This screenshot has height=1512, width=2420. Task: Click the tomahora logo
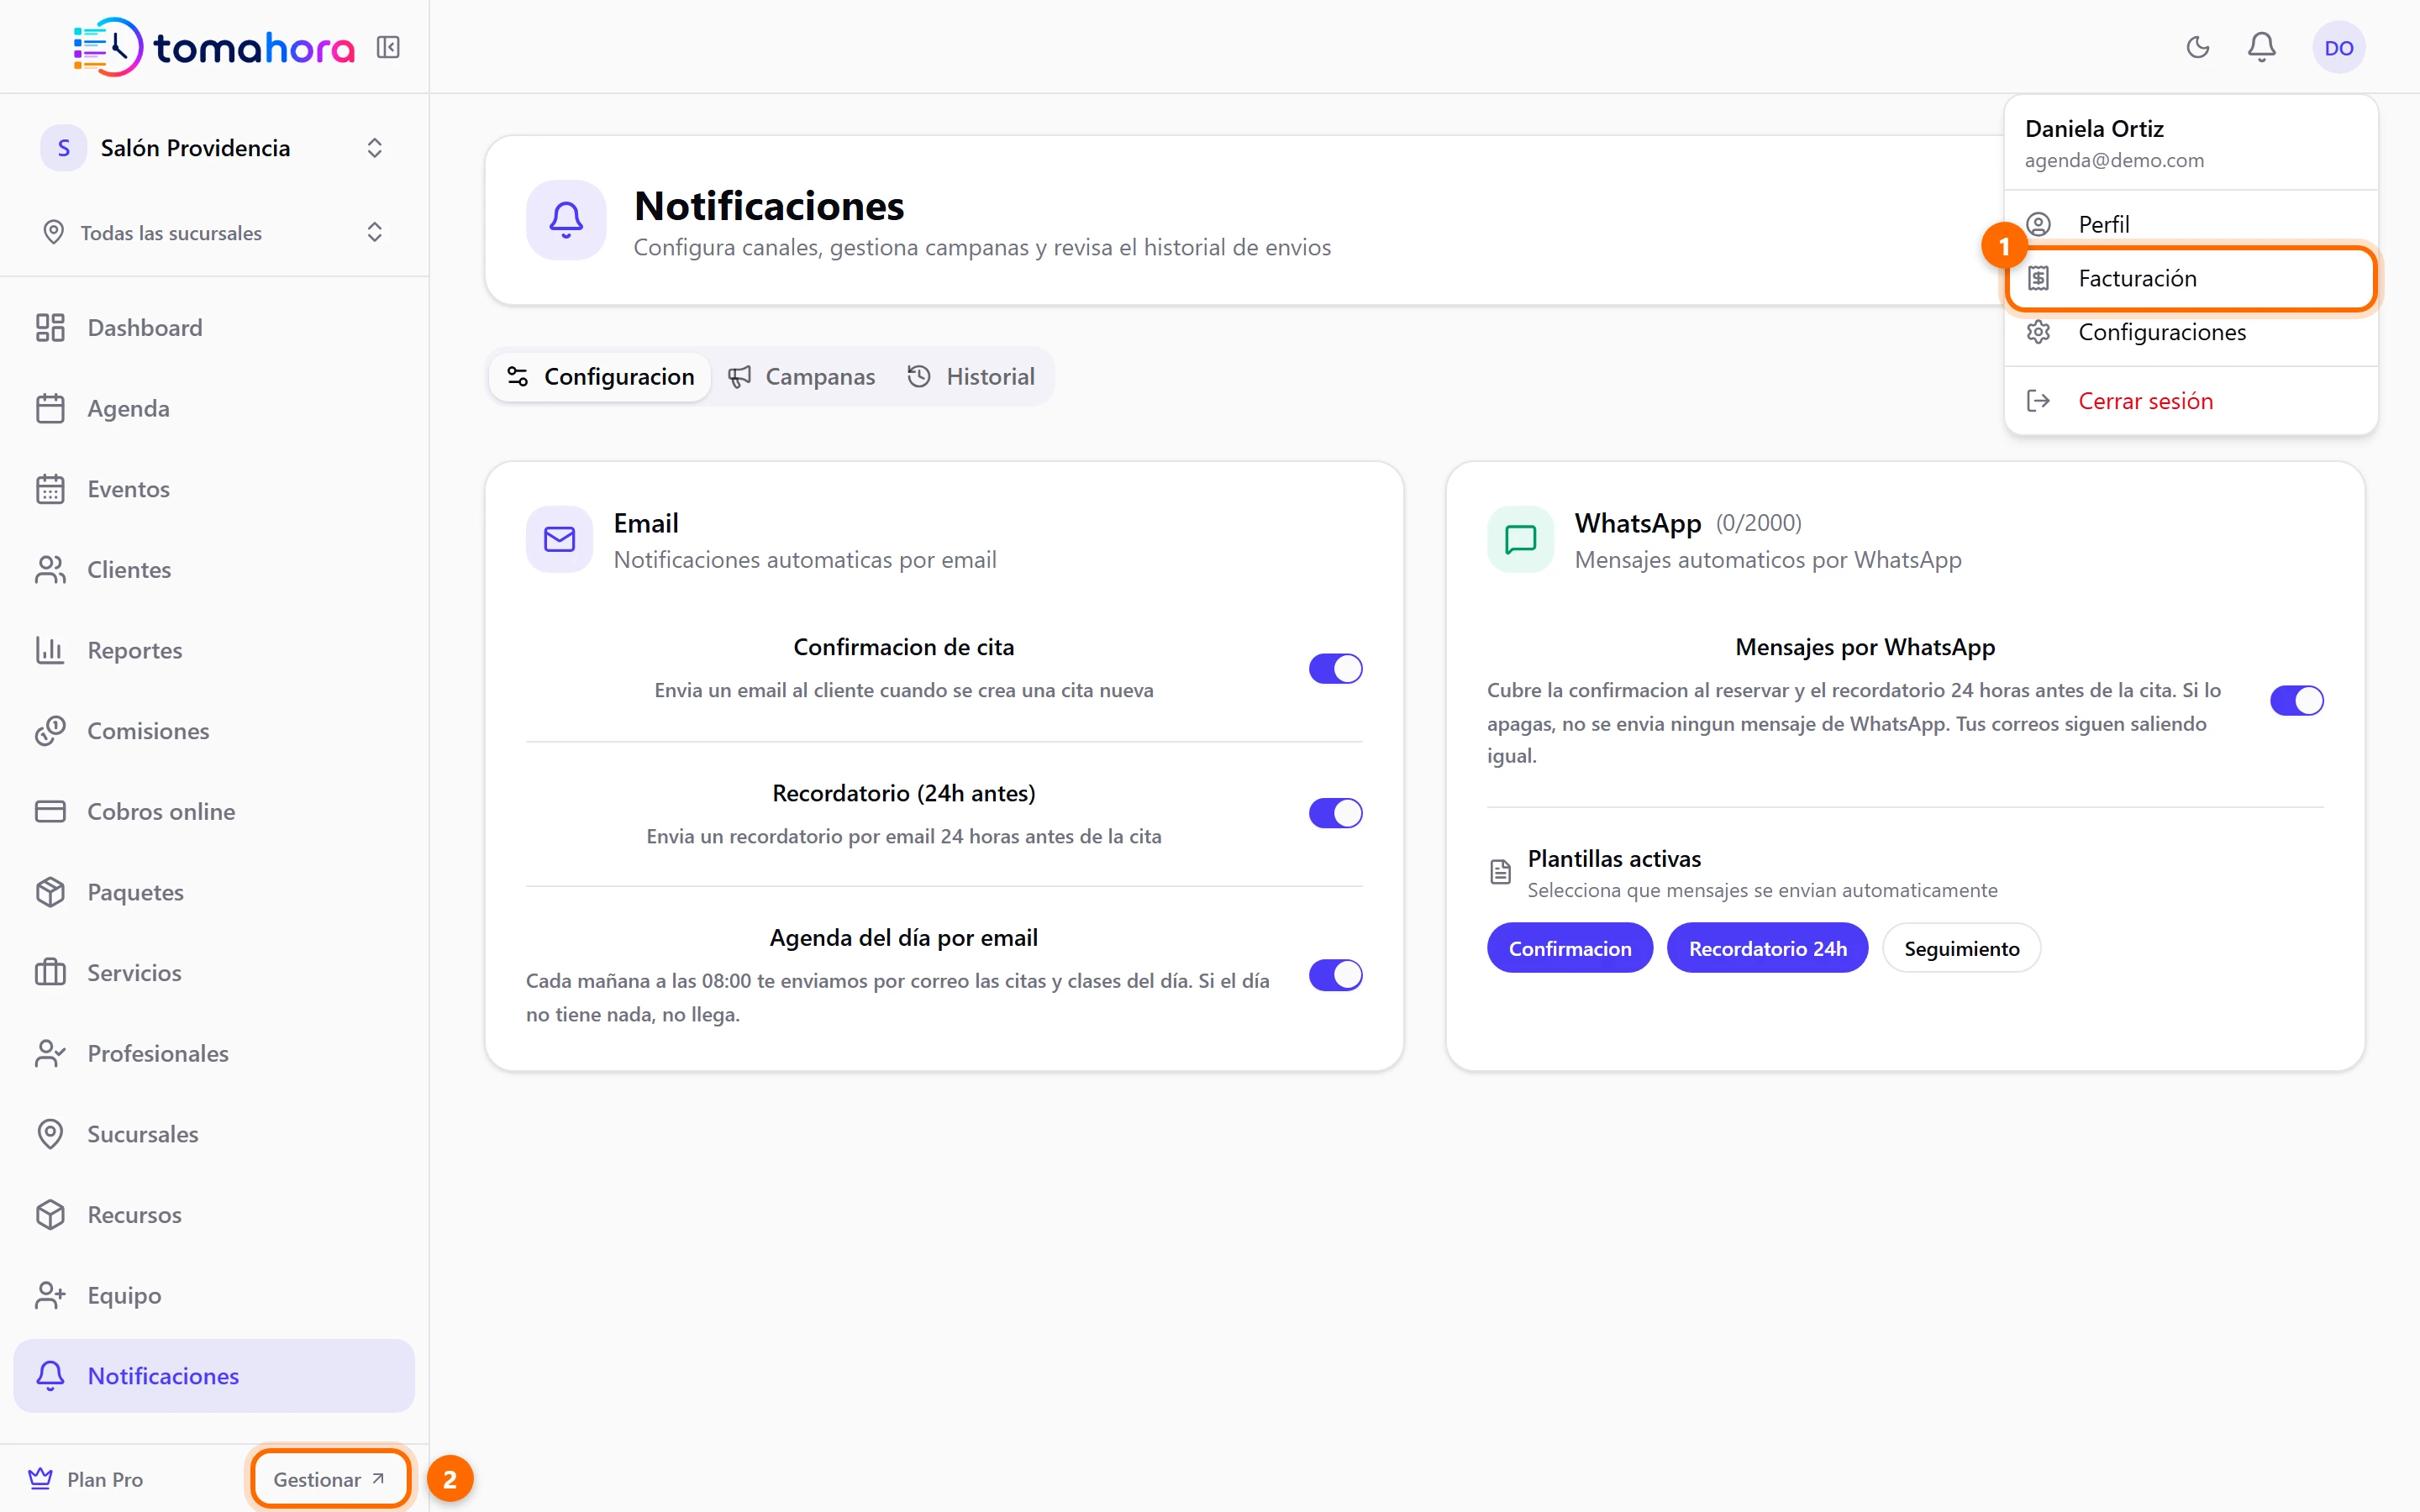(213, 47)
